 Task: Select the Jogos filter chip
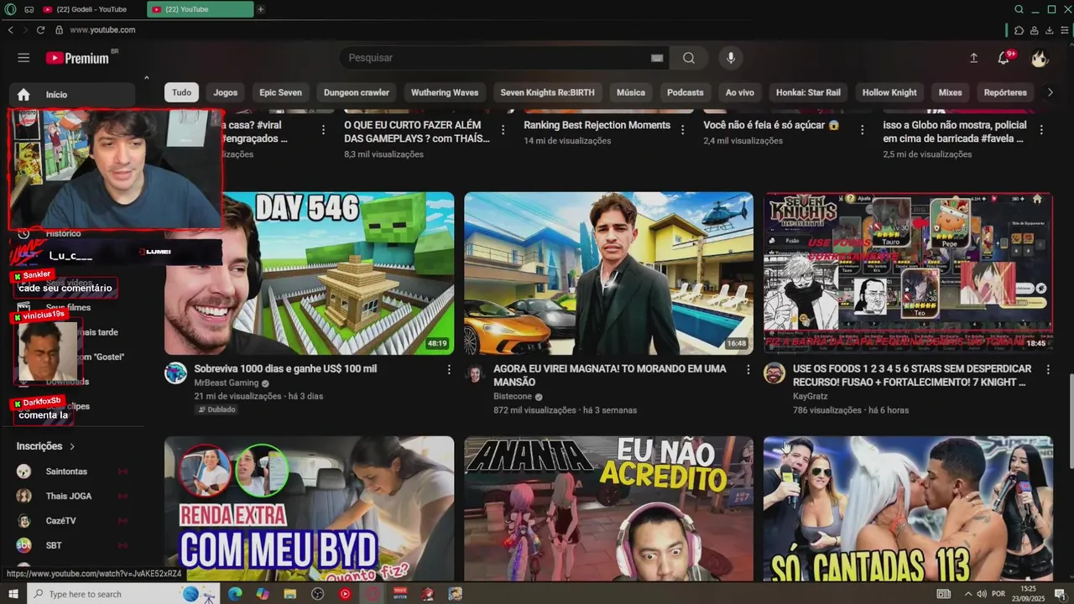(x=225, y=92)
